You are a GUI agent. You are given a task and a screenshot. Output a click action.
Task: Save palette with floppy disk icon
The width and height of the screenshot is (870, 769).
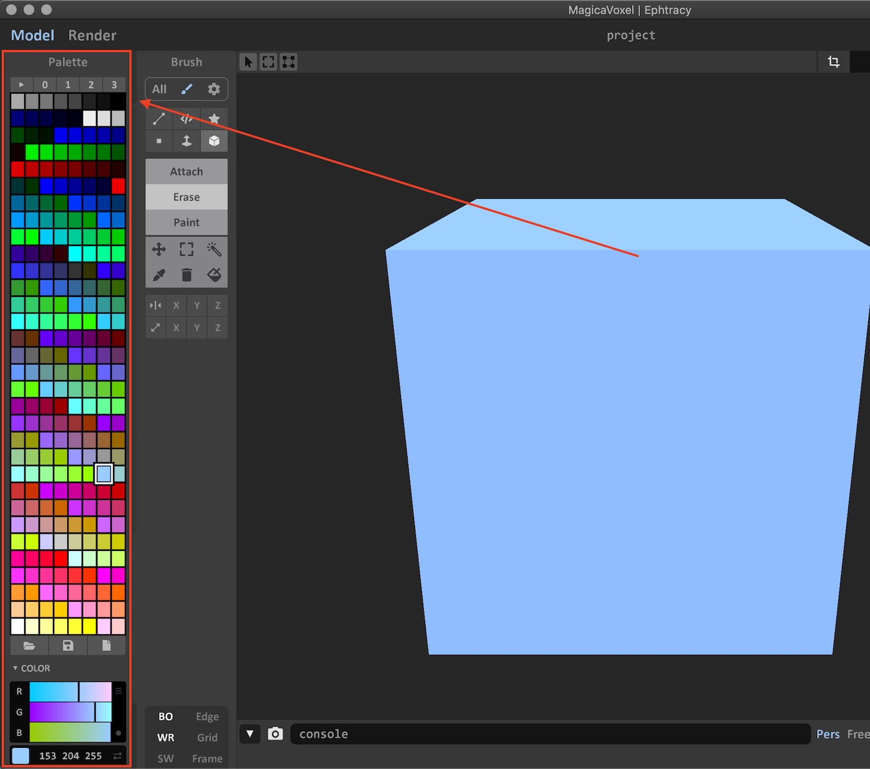tap(68, 645)
